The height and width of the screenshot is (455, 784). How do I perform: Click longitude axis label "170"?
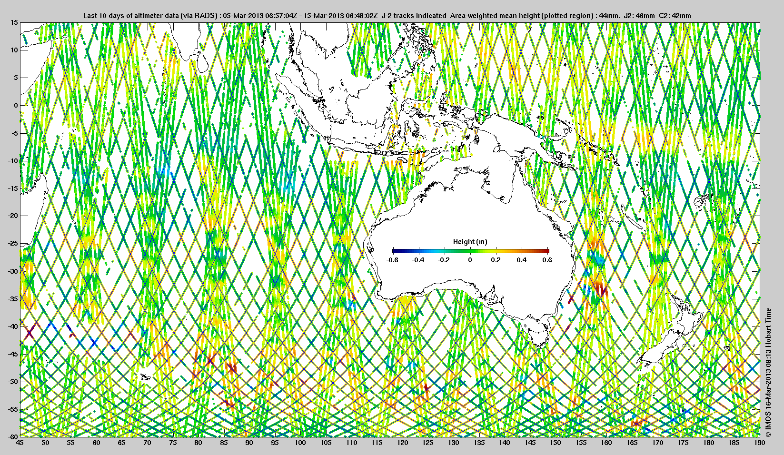(x=658, y=443)
